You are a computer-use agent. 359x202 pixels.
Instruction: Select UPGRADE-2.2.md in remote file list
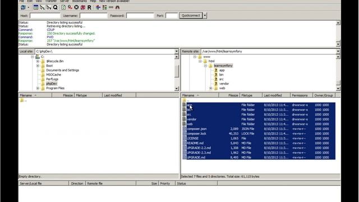coord(259,148)
